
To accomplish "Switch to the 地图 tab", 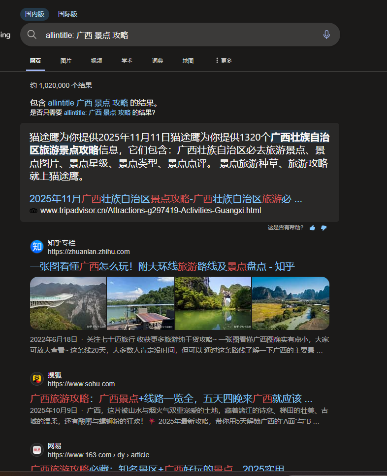I will pyautogui.click(x=188, y=61).
